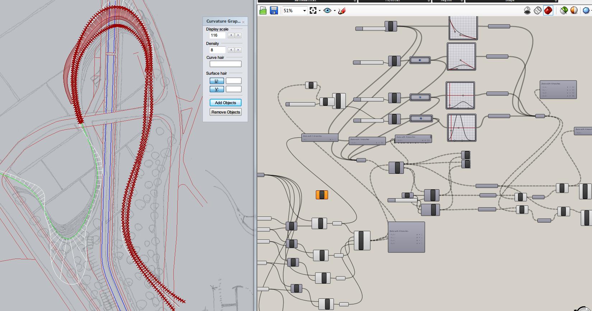Click the Add Objects button
This screenshot has height=311, width=592.
pos(225,103)
